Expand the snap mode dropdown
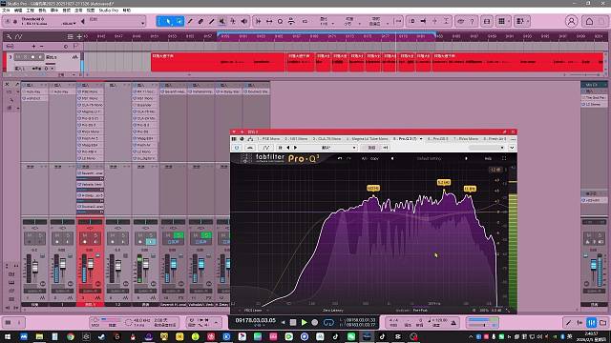The image size is (611, 343). pyautogui.click(x=388, y=24)
